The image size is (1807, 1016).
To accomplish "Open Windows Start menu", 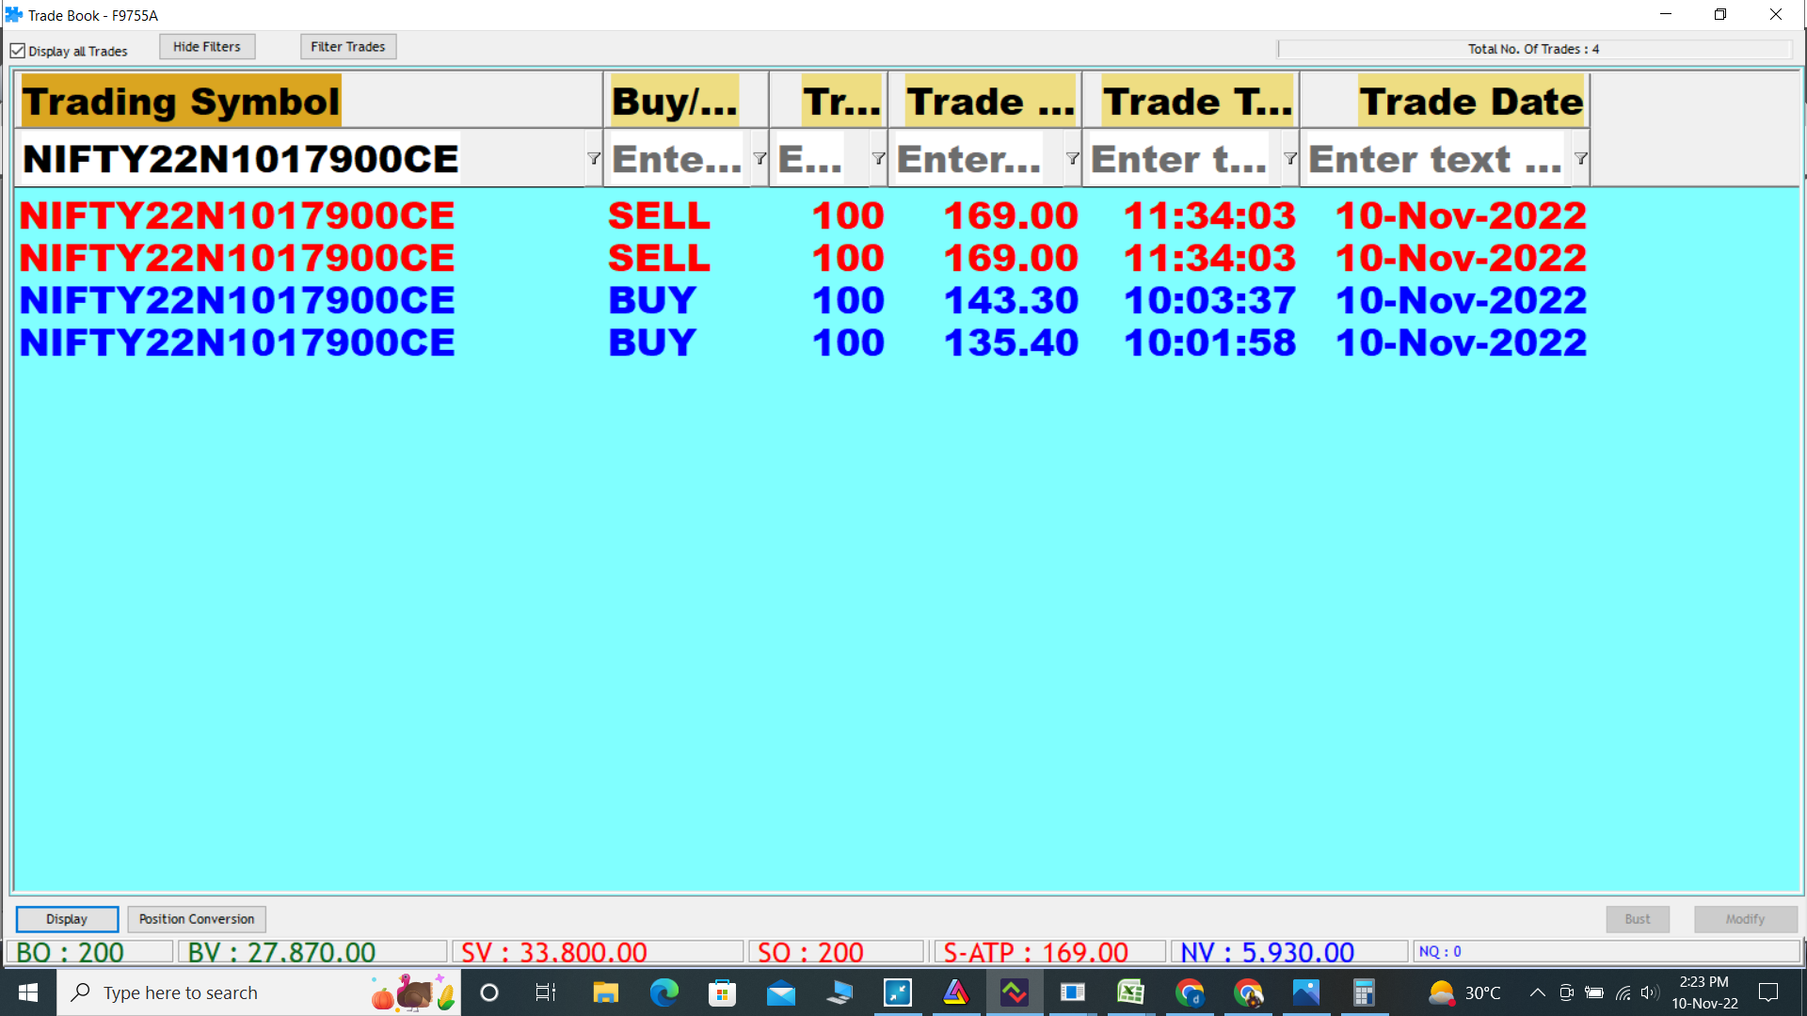I will (x=28, y=992).
